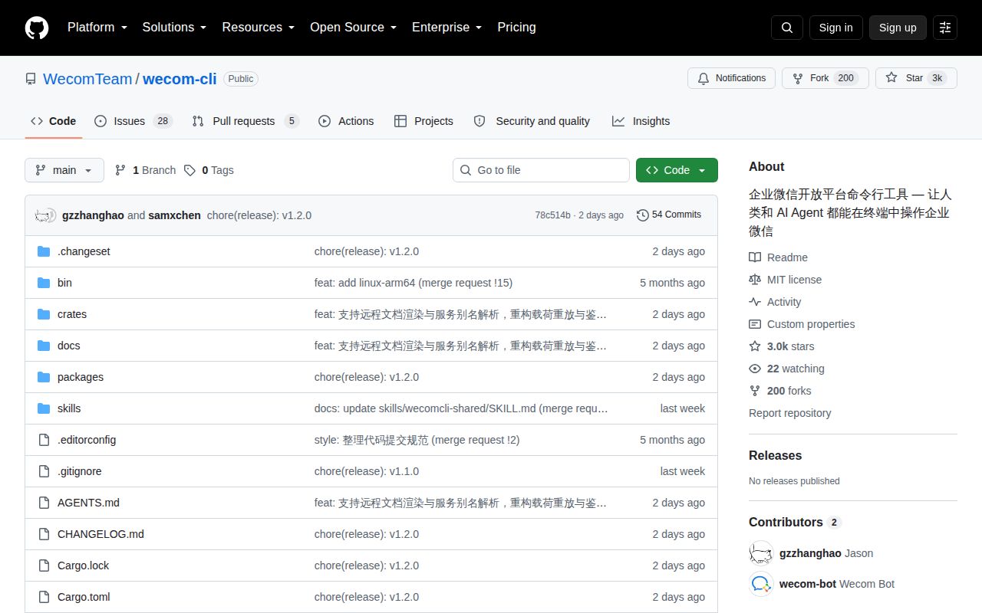Open the main branch selector dropdown

pos(64,170)
